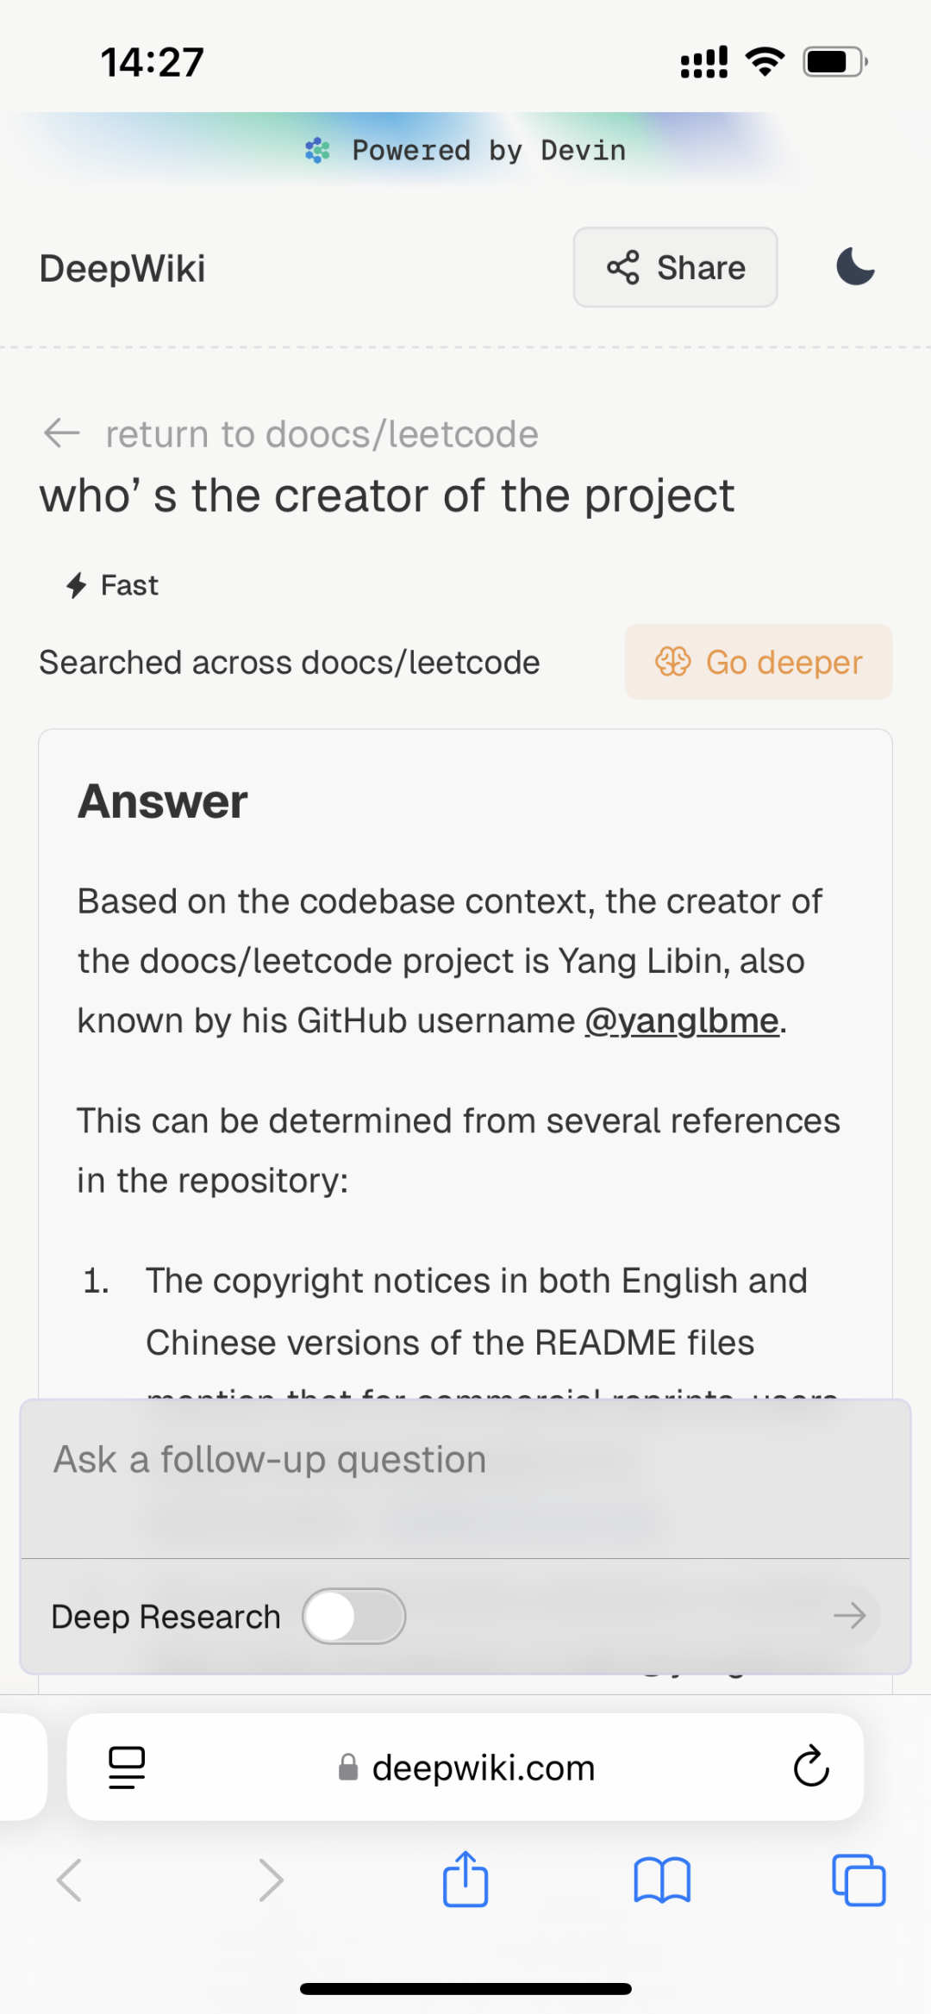This screenshot has width=931, height=2014.
Task: Tap Go deeper for a detailed answer
Action: tap(759, 662)
